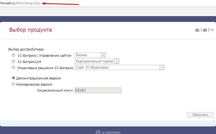Click the Загрузить button
Image resolution: width=216 pixels, height=134 pixels.
[x=200, y=115]
